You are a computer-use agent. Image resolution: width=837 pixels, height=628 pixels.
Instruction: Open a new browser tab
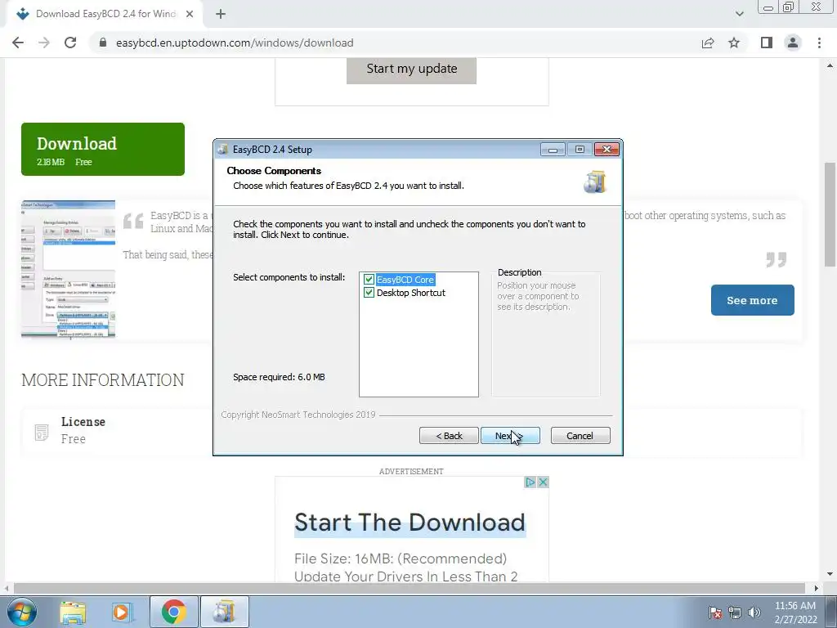pos(221,14)
